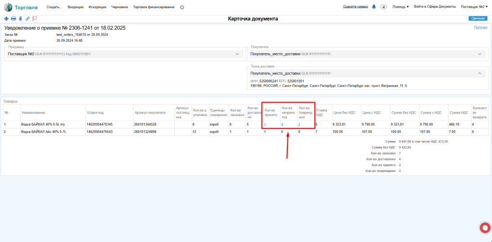Go to the Черновики menu item
The width and height of the screenshot is (492, 242).
[119, 8]
